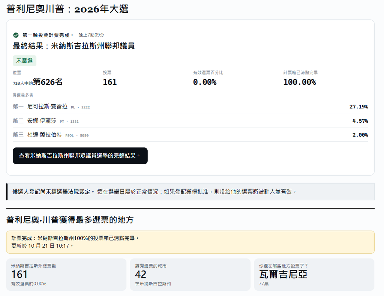Click the 米納斯吉拉斯州總票數 card
The height and width of the screenshot is (296, 384).
click(66, 275)
